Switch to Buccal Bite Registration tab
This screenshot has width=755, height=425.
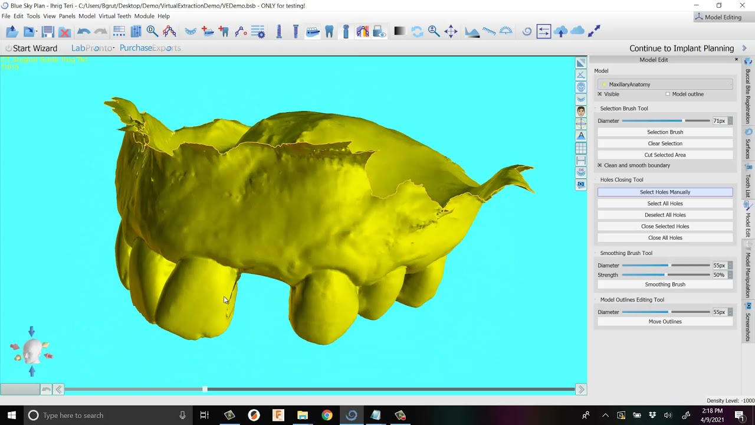click(x=748, y=92)
